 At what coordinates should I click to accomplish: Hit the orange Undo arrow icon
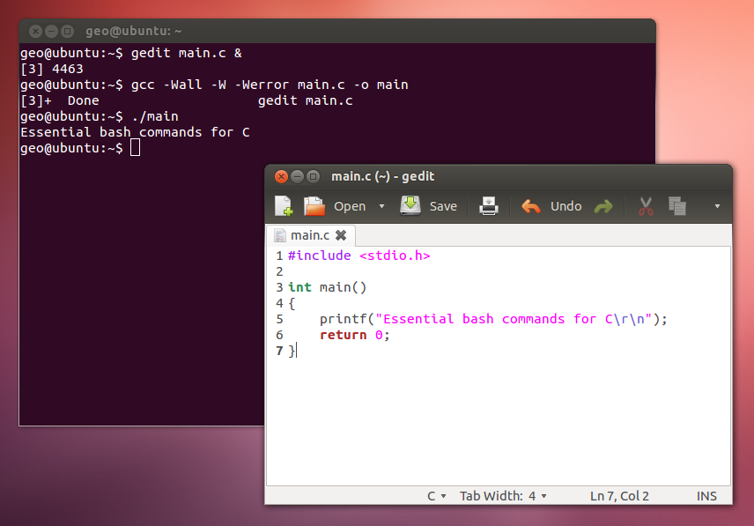[530, 206]
